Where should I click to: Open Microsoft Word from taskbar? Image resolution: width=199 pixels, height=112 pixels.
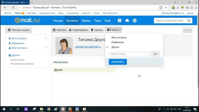(77, 109)
